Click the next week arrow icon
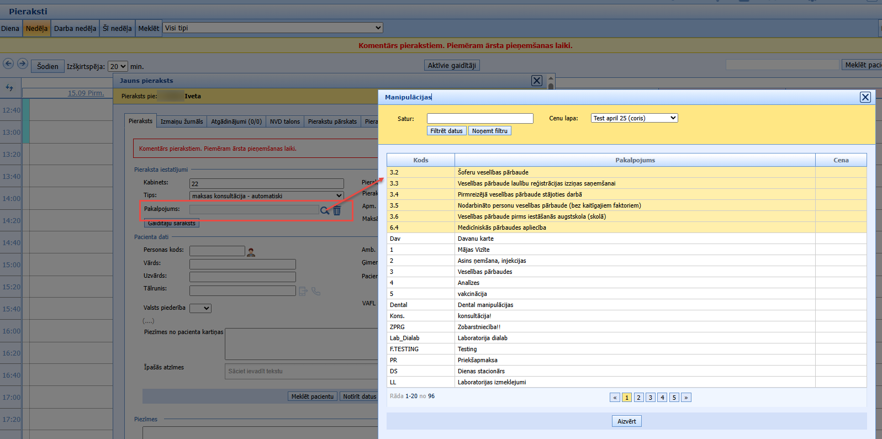This screenshot has height=439, width=882. pyautogui.click(x=23, y=64)
